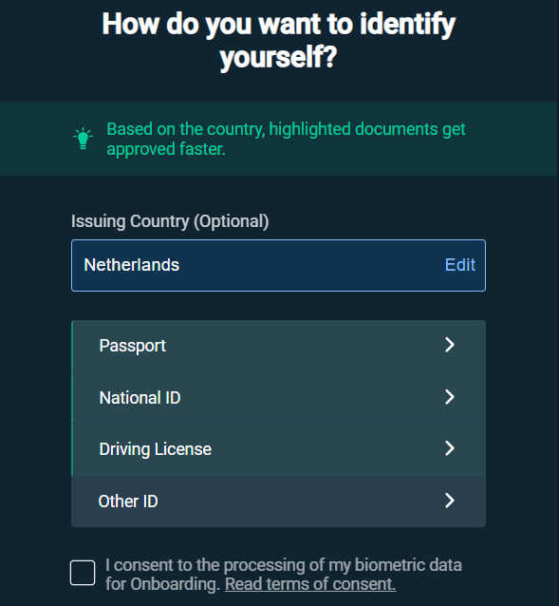Viewport: 559px width, 606px height.
Task: Click the 'How do you want to identify yourself?' heading
Action: tap(279, 41)
